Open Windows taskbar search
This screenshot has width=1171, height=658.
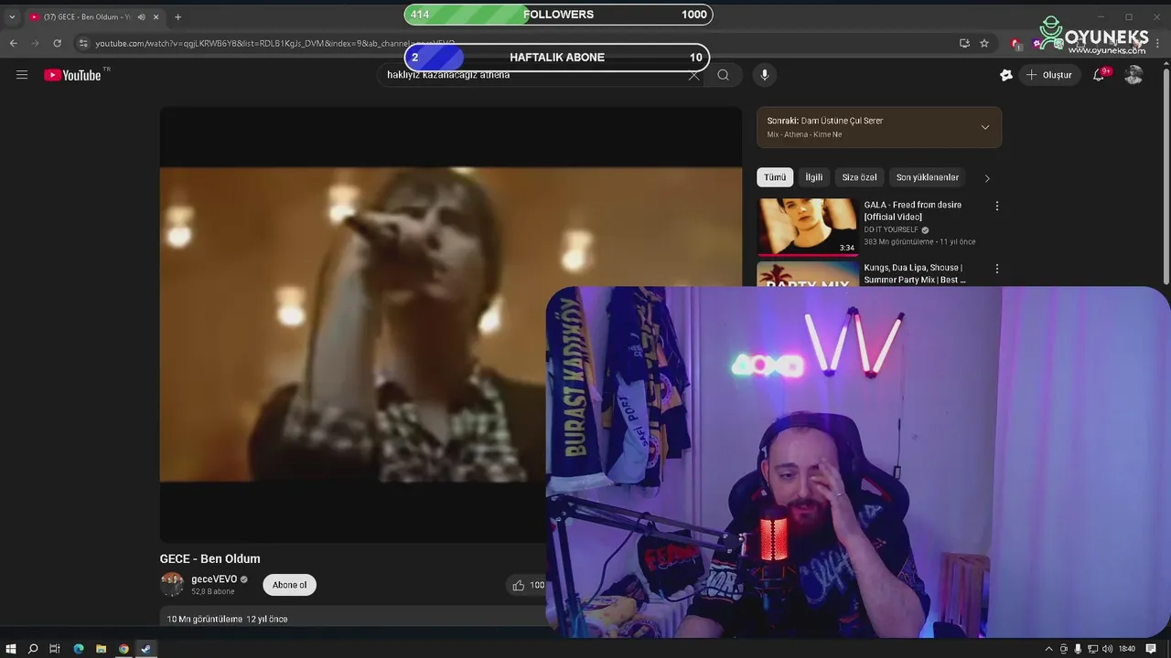(x=33, y=649)
